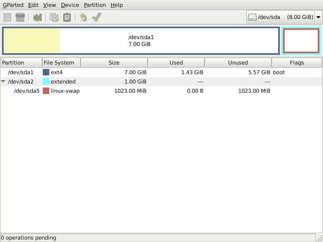Paste the copied partition
Screen dimensions: 323x242
[x=67, y=17]
